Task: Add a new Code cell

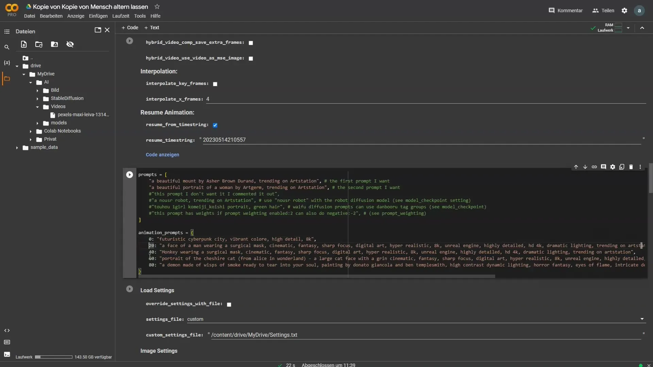Action: coord(130,28)
